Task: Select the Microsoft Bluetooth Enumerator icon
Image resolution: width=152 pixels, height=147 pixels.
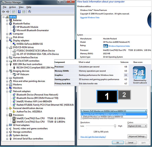Action: [14, 30]
